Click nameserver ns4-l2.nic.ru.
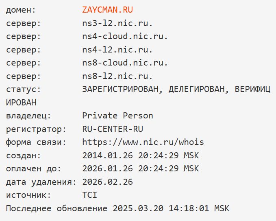This screenshot has height=221, width=276. click(117, 50)
